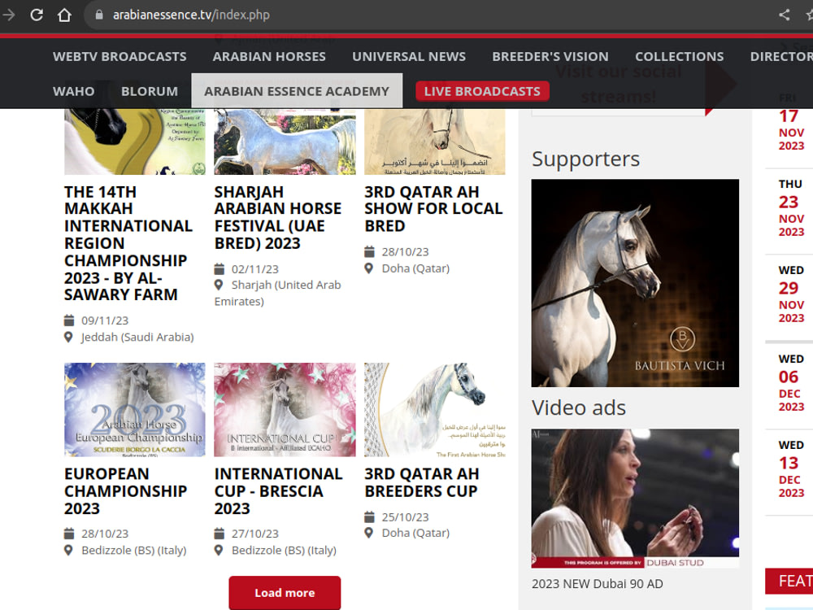This screenshot has height=610, width=813.
Task: Click the 'Video ads' heading
Action: (x=579, y=407)
